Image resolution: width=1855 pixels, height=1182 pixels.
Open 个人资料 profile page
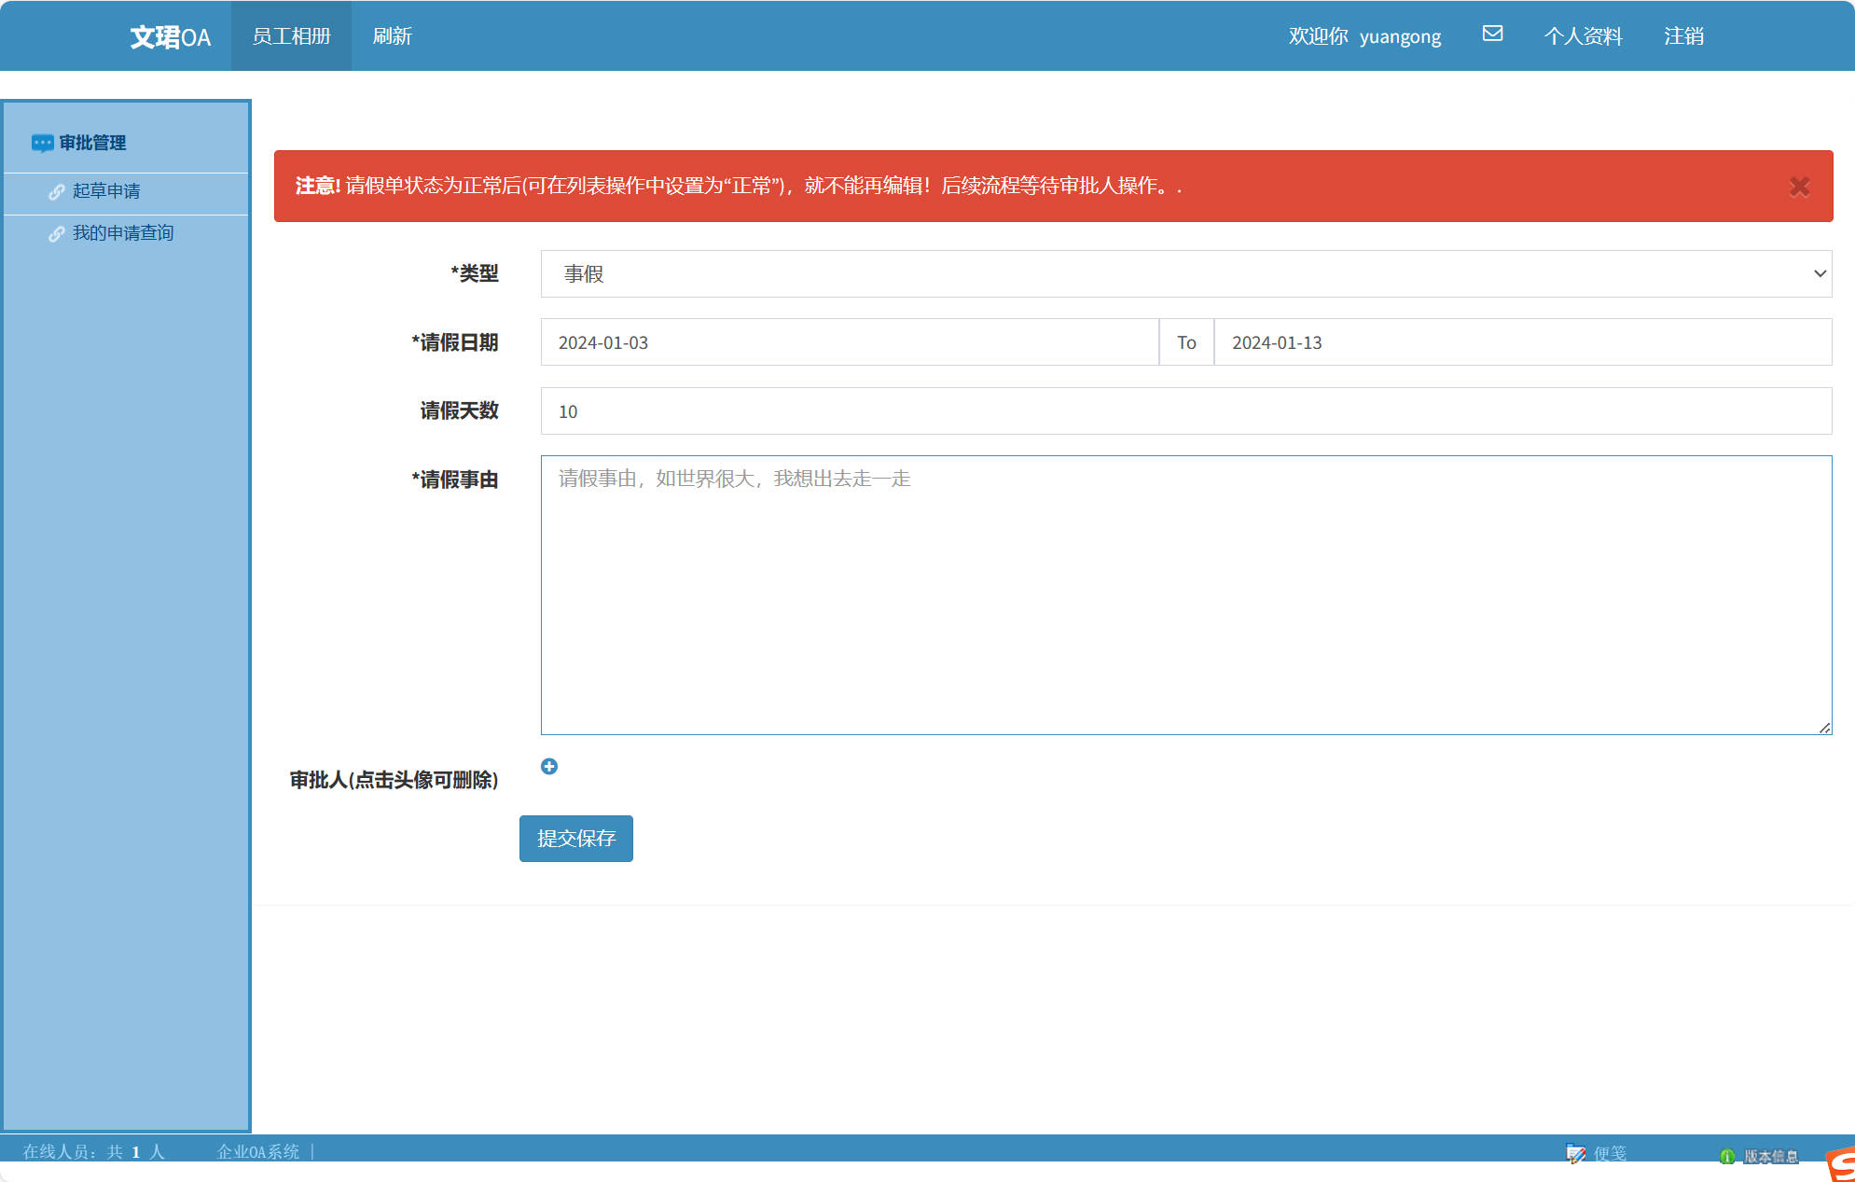1583,36
